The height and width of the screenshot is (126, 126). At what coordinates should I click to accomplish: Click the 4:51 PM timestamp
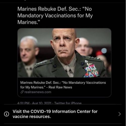click(x=23, y=103)
